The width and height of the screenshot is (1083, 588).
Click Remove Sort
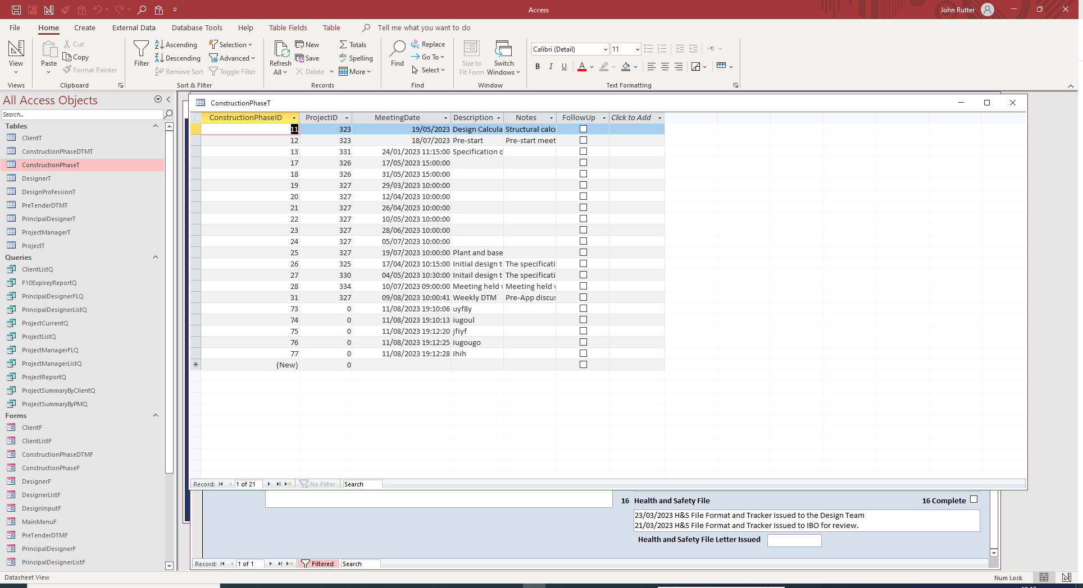click(179, 71)
